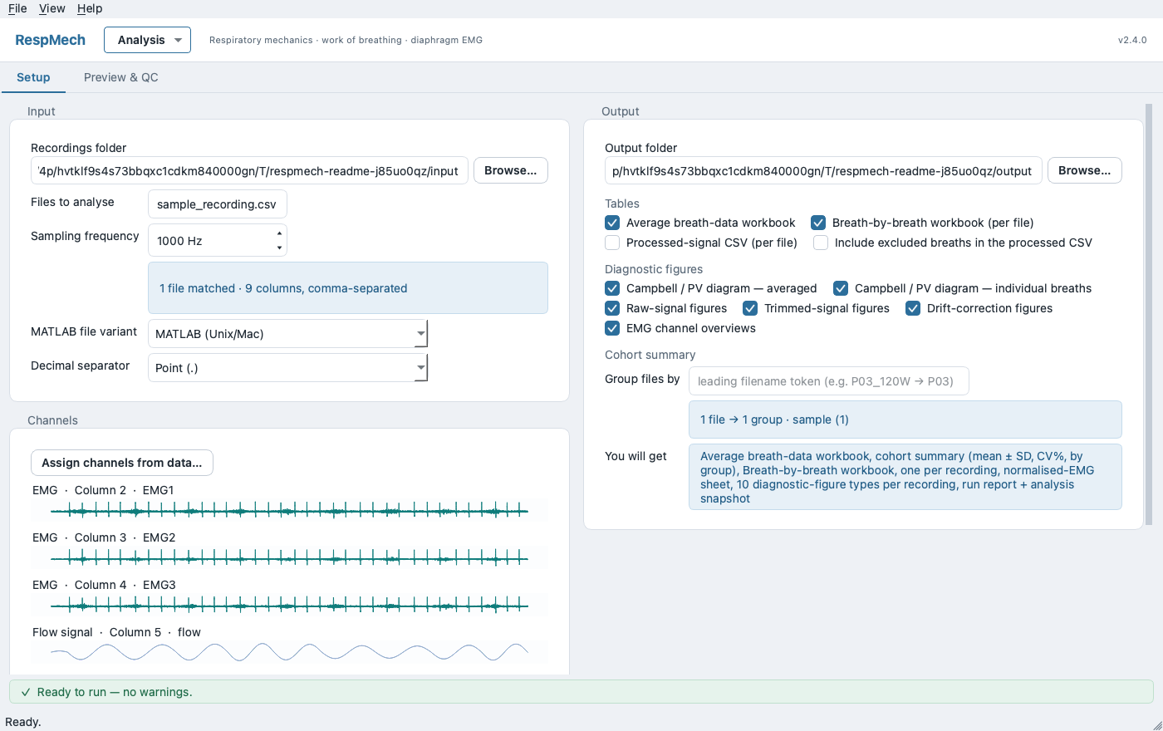Browse for the Recordings folder
The image size is (1163, 731).
tap(511, 170)
